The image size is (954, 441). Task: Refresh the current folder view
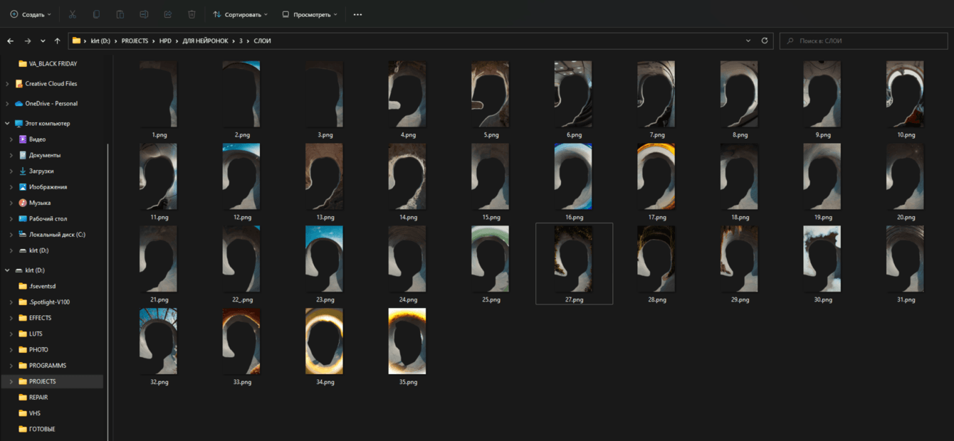click(x=765, y=41)
